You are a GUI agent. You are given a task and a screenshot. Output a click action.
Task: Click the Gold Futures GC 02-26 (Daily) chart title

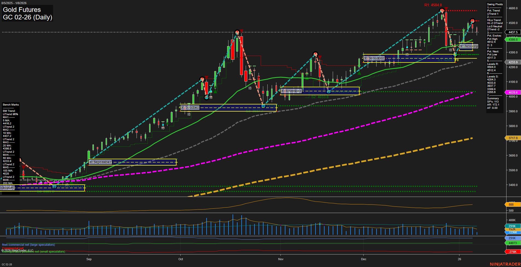click(27, 13)
